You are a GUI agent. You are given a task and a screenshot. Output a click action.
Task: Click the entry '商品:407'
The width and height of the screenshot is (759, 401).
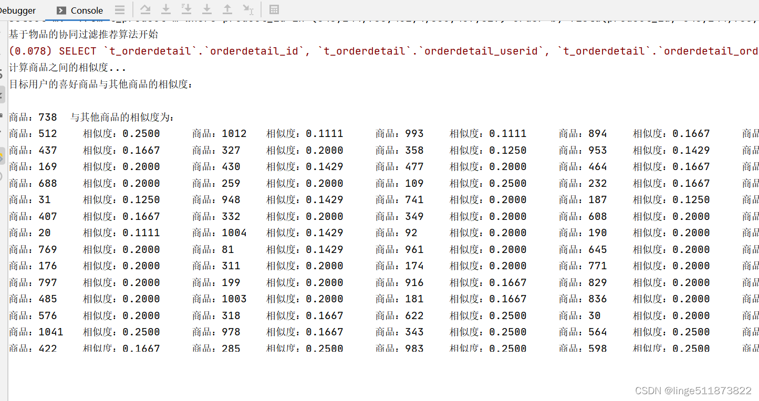[x=33, y=216]
